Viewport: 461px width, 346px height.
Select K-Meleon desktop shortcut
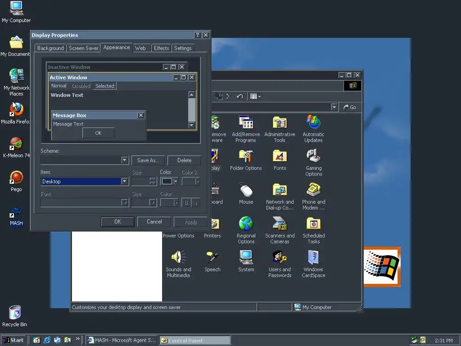(16, 147)
